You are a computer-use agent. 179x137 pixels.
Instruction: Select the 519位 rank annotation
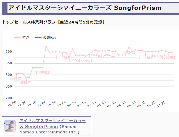pos(85,61)
